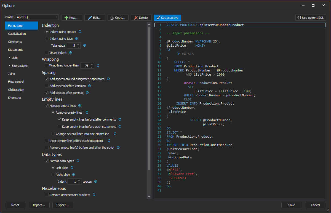Disable Format data types option
The height and width of the screenshot is (213, 331).
click(x=47, y=161)
